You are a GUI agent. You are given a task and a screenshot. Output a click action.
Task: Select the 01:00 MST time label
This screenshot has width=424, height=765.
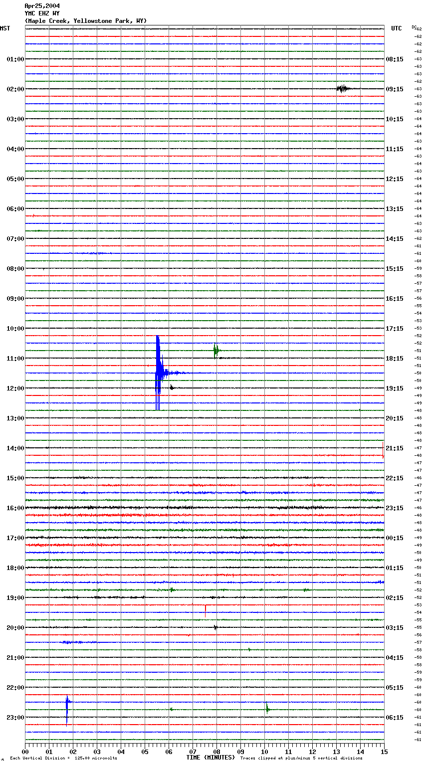tap(15, 59)
